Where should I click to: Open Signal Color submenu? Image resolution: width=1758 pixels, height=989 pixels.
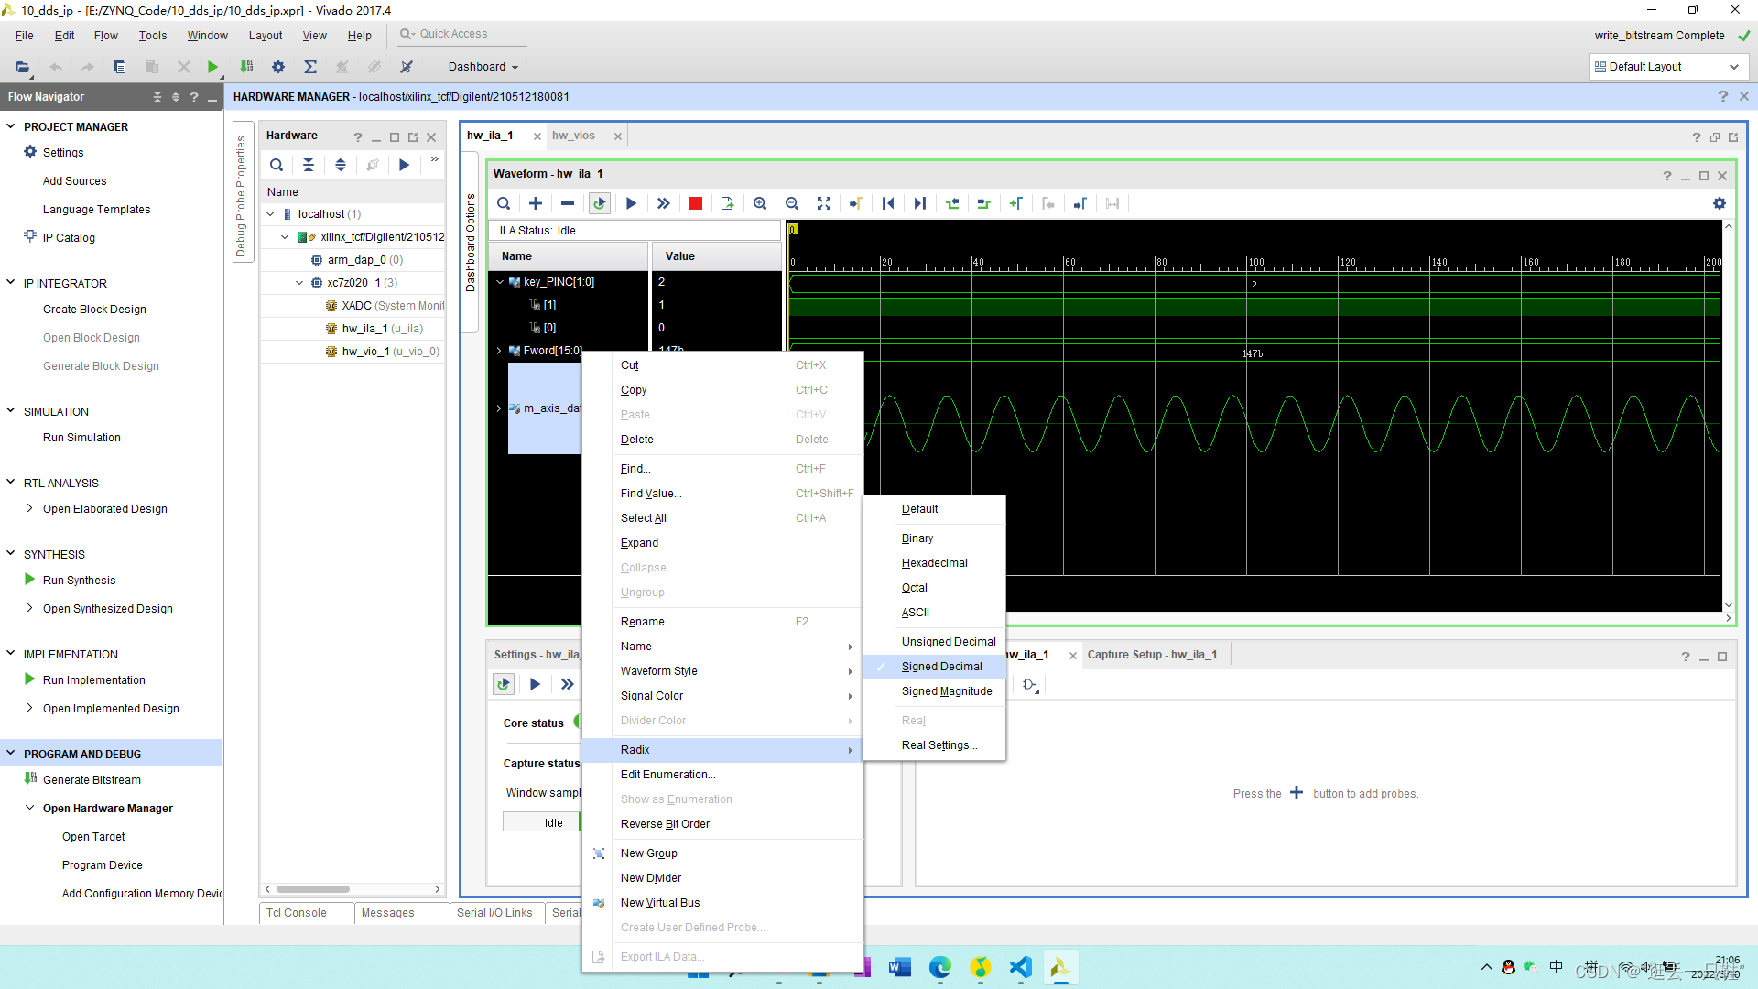click(652, 696)
